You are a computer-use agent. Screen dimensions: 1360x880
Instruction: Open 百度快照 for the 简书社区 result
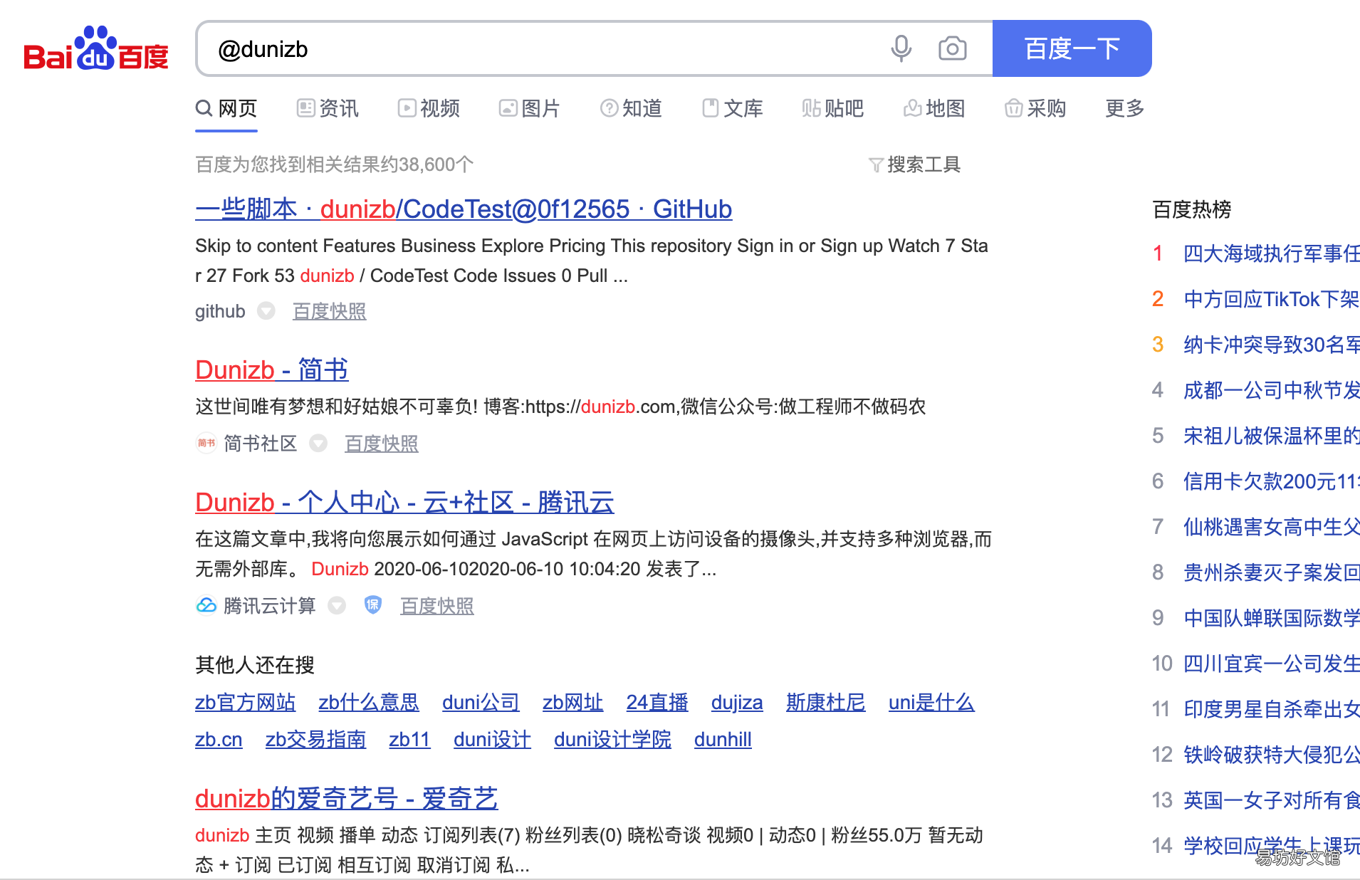coord(381,444)
